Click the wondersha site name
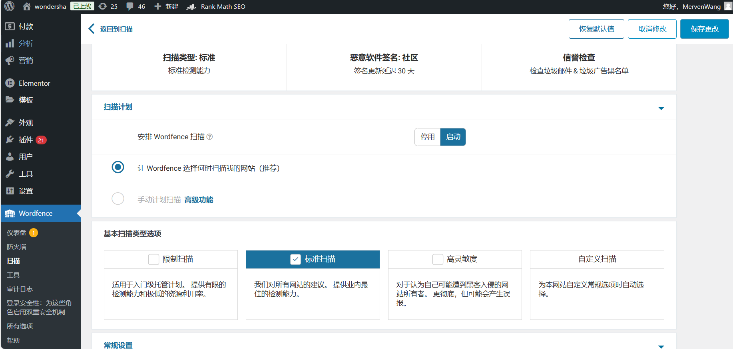Viewport: 733px width, 349px height. pyautogui.click(x=50, y=6)
